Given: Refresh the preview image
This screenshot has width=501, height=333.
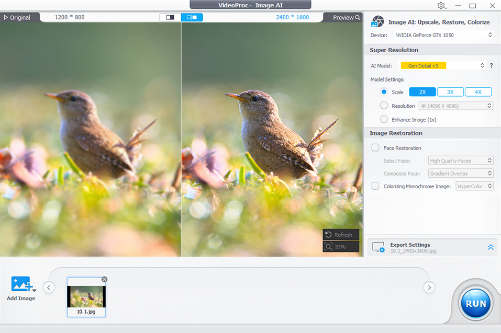Looking at the screenshot, I should pyautogui.click(x=341, y=235).
